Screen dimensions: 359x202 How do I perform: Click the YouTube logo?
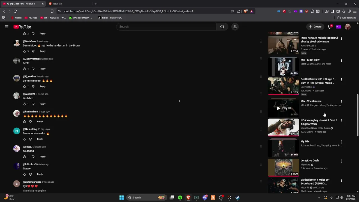point(22,27)
